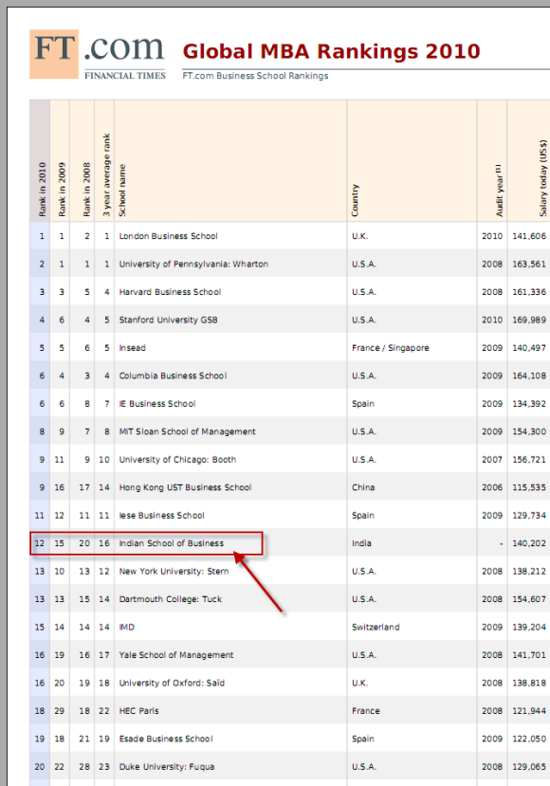Select the IMD school name
This screenshot has width=550, height=786.
tap(127, 627)
